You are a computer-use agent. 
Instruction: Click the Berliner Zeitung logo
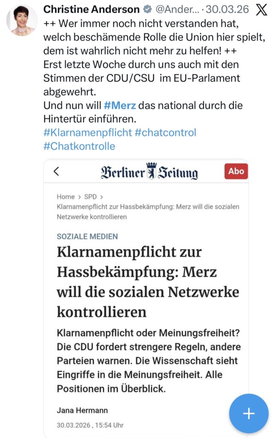pos(149,172)
